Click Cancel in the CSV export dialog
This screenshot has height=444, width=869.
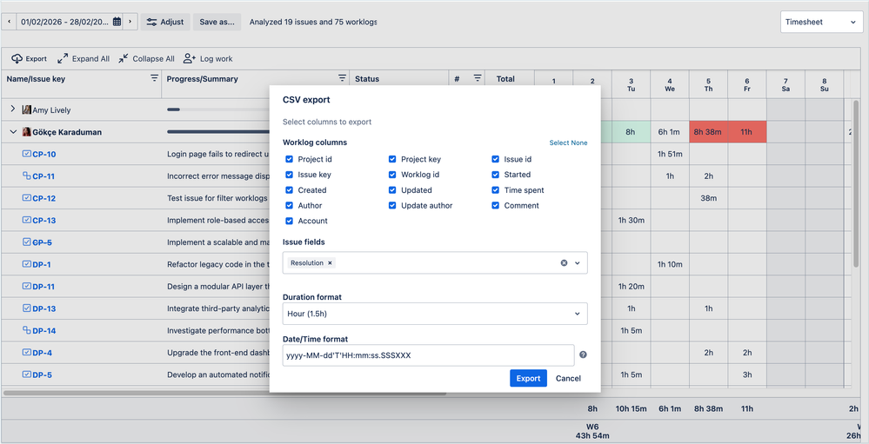point(568,378)
